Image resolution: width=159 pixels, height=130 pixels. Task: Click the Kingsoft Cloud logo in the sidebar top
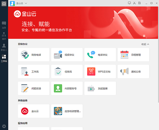[x=4, y=4]
